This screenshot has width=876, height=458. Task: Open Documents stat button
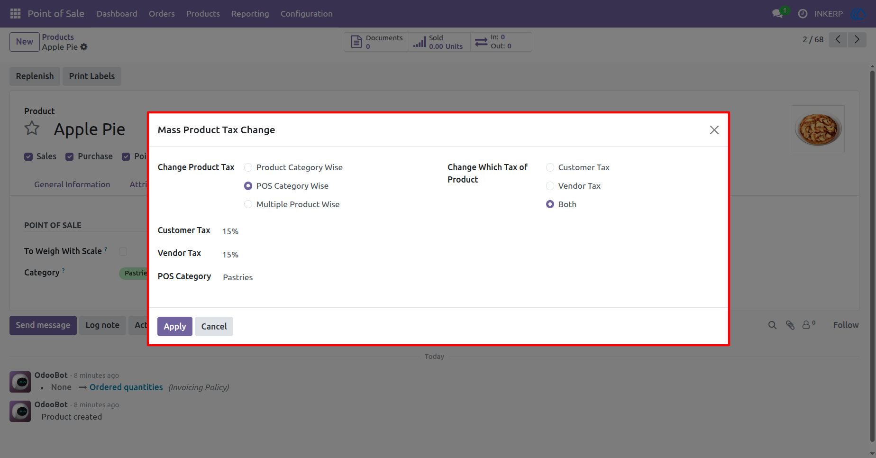click(x=376, y=42)
